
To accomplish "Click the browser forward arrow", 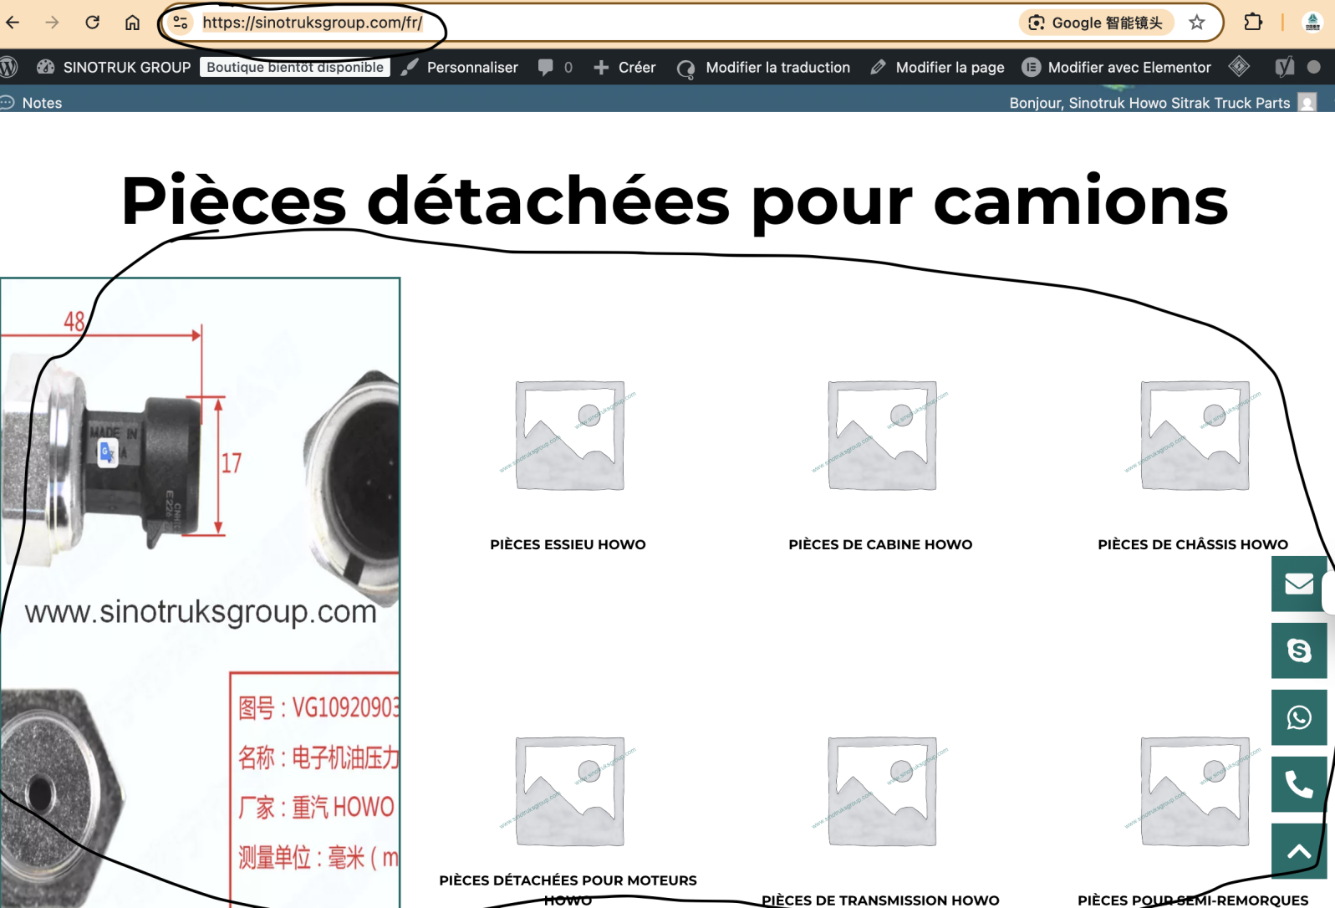I will coord(52,23).
